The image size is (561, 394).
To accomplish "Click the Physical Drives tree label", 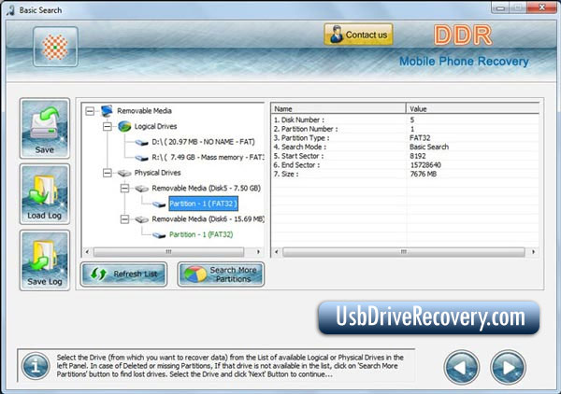I will click(157, 173).
